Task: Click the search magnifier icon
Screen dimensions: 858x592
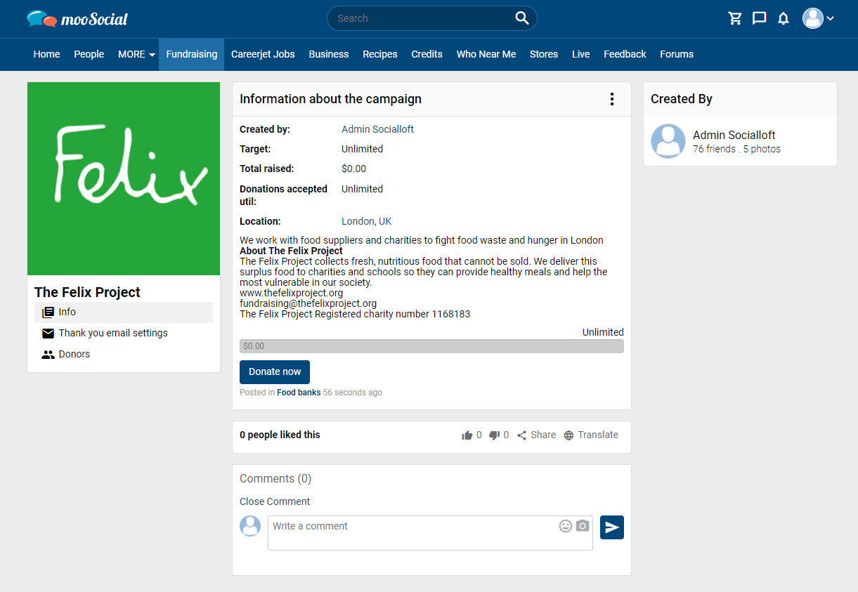Action: point(522,18)
